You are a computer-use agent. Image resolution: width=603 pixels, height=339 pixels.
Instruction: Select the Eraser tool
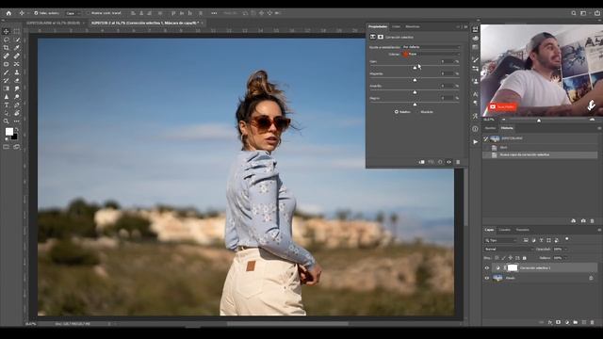coord(17,80)
